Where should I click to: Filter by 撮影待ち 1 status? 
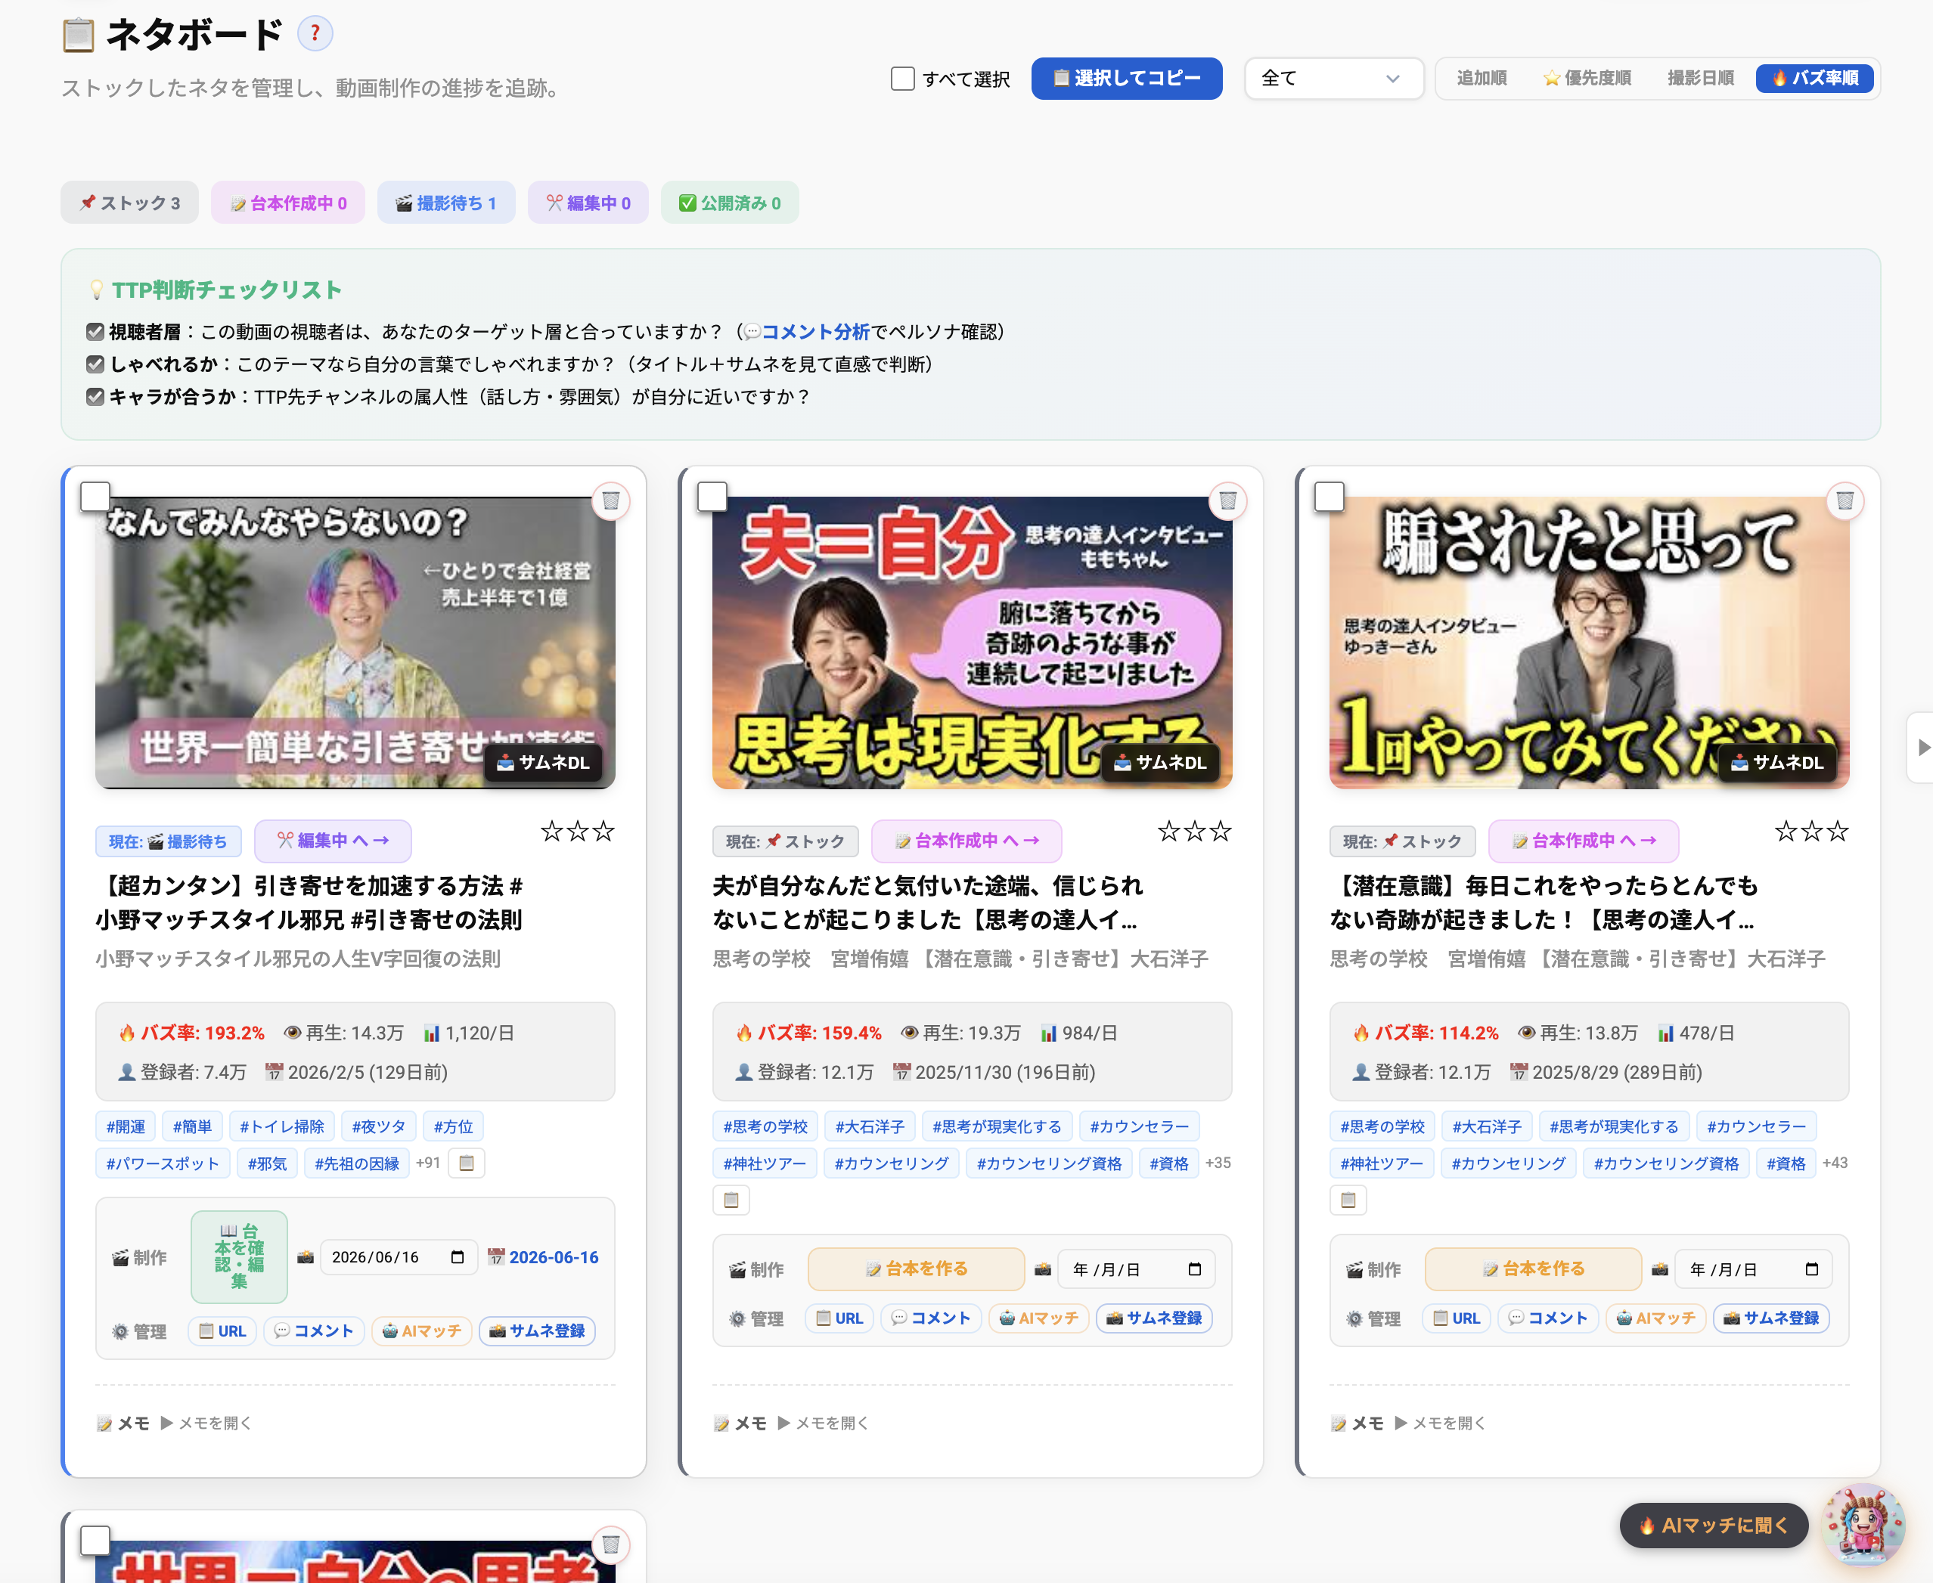(x=446, y=203)
